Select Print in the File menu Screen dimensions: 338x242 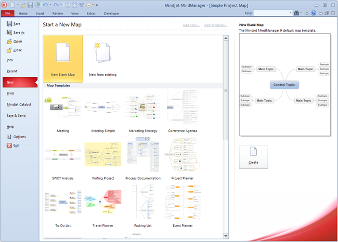click(10, 93)
